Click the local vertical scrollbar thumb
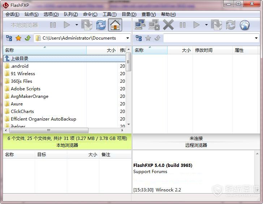This screenshot has height=204, width=263. 129,62
